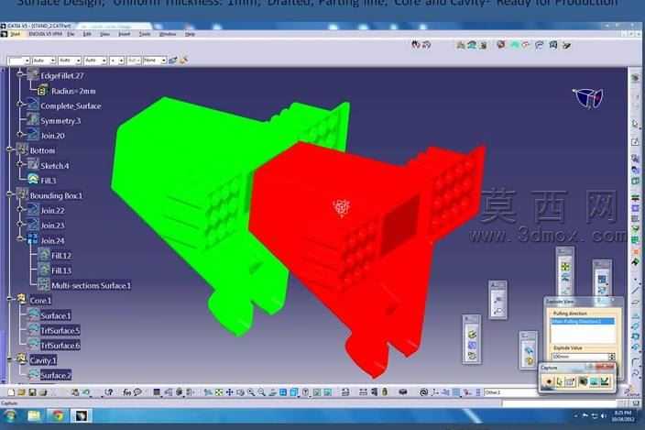Image resolution: width=645 pixels, height=430 pixels.
Task: Open the View menu
Action: click(x=104, y=34)
